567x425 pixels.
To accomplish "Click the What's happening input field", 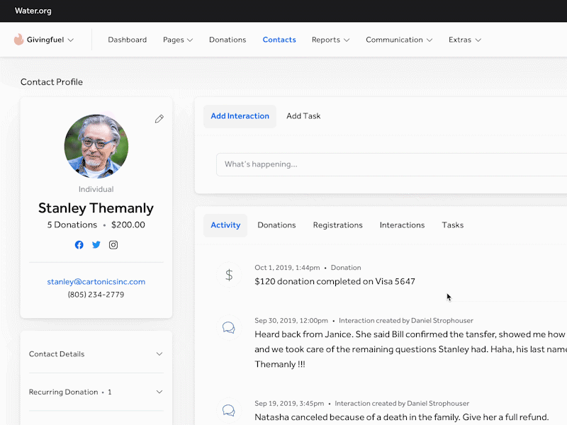I will point(391,164).
